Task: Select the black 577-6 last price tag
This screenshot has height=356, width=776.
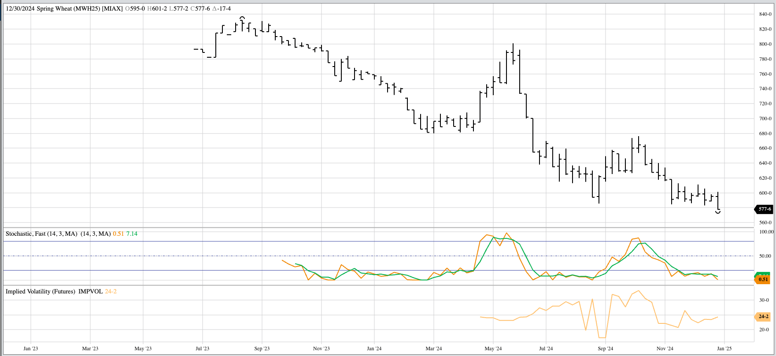Action: pyautogui.click(x=764, y=209)
